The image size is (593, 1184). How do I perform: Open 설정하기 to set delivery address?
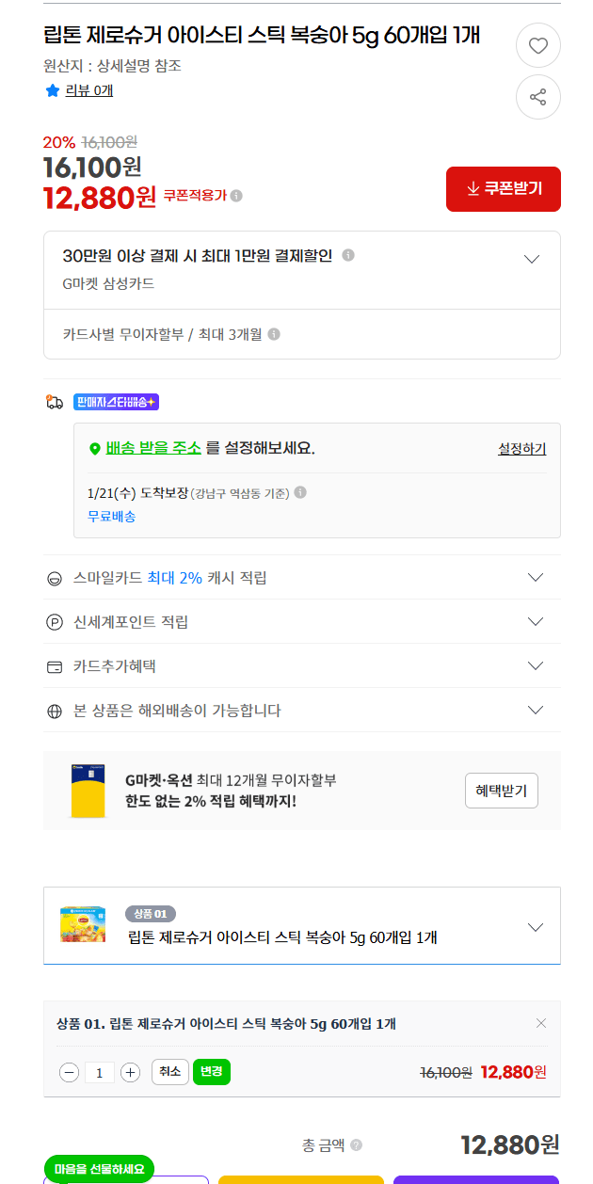click(x=519, y=449)
